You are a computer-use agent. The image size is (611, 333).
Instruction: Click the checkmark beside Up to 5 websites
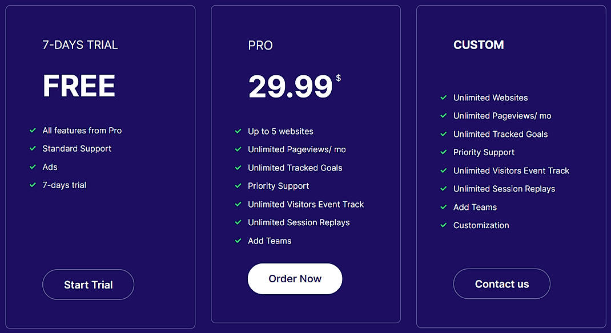[238, 131]
